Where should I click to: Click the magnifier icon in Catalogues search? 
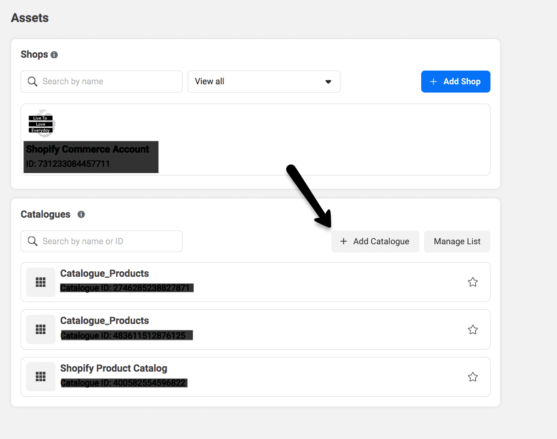33,241
